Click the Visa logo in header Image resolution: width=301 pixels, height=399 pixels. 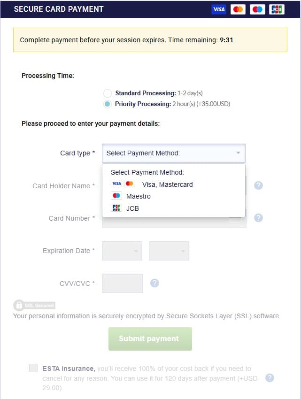coord(219,9)
